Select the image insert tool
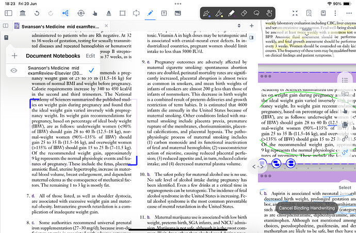356x233 pixels. pos(178,13)
